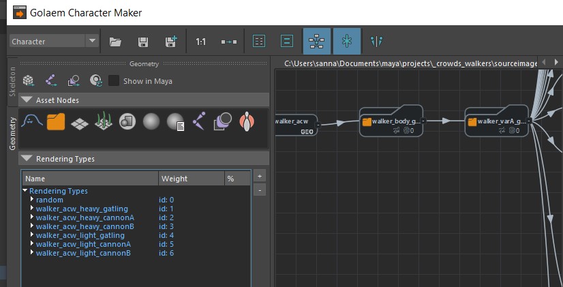Viewport: 563px width, 287px height.
Task: Click the mirror symmetry icon in toolbar
Action: coord(376,42)
